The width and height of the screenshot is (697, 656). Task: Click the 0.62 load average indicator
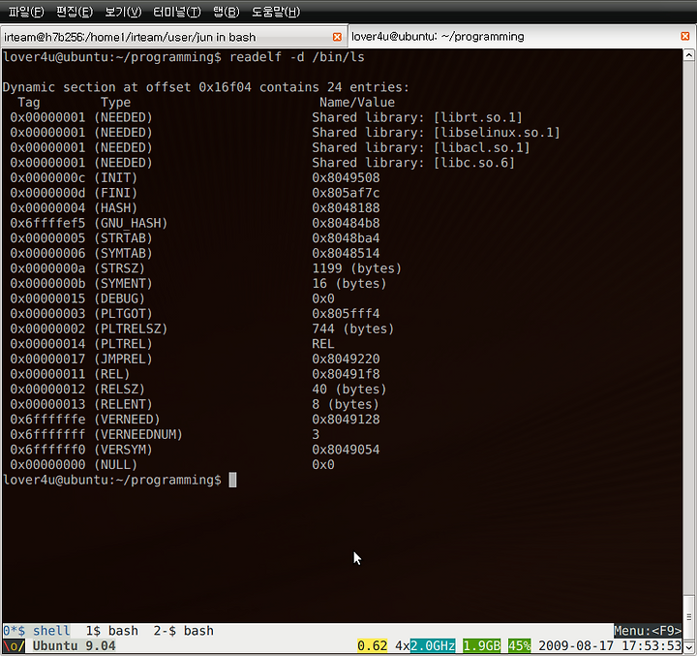click(x=372, y=645)
